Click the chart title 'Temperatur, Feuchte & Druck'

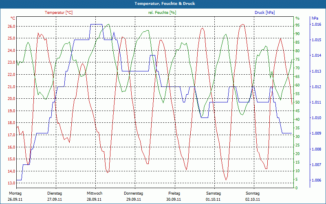(x=165, y=4)
